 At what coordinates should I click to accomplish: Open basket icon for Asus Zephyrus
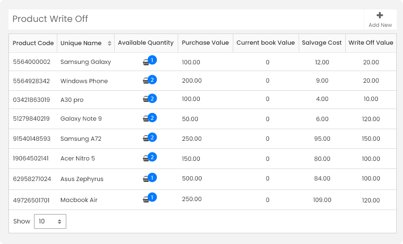point(146,179)
